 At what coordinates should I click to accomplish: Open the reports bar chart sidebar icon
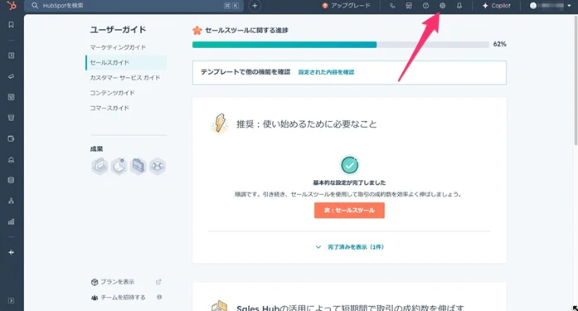tap(11, 221)
